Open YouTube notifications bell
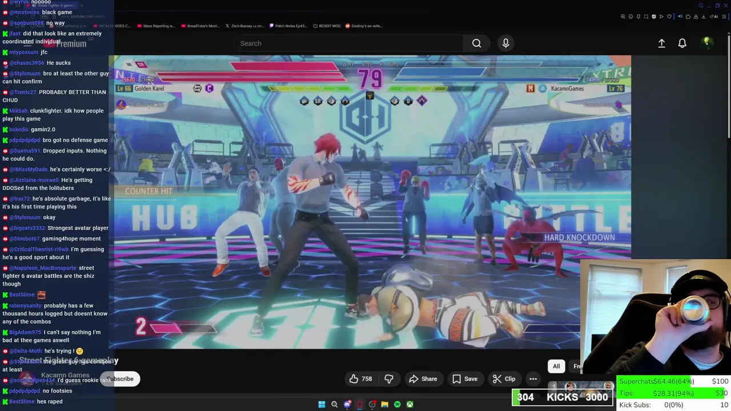 [x=682, y=43]
